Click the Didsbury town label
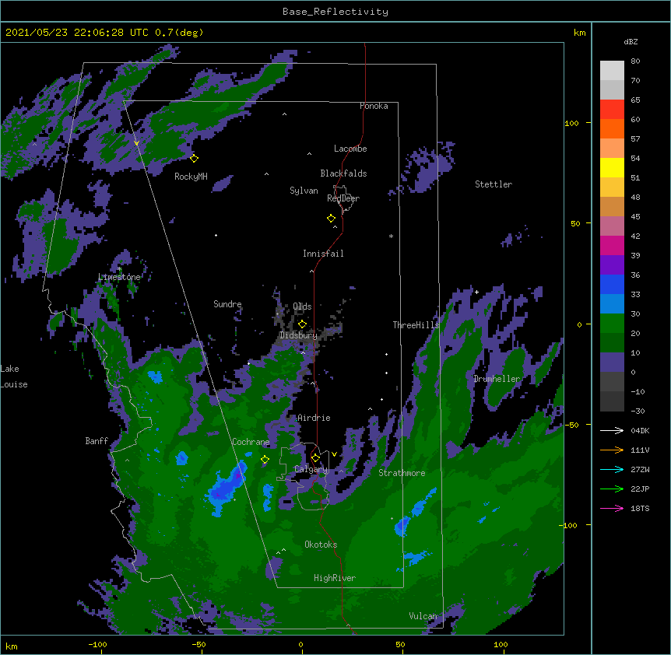 (x=298, y=335)
